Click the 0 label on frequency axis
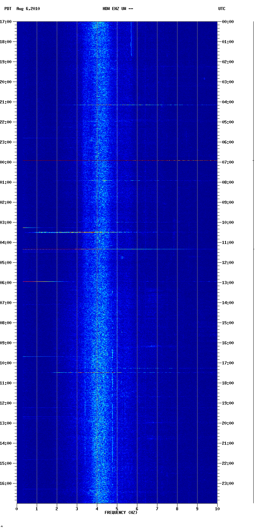268x530 pixels. click(x=17, y=509)
